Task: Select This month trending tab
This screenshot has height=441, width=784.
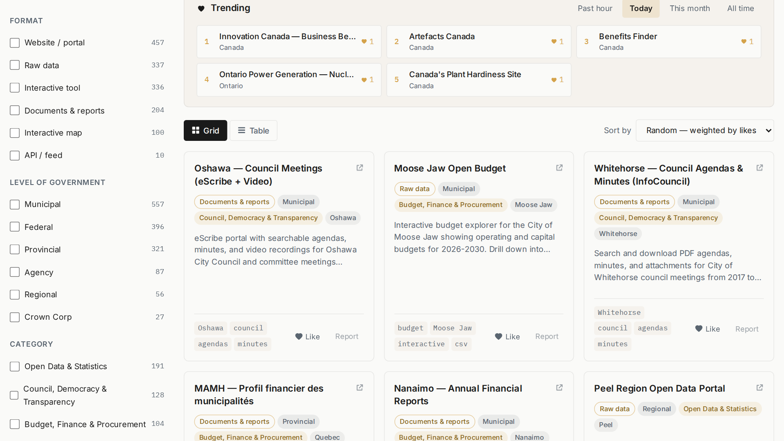Action: (x=690, y=9)
